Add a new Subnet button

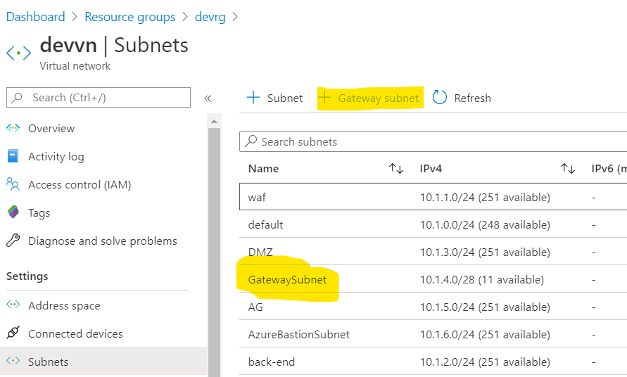(x=274, y=98)
